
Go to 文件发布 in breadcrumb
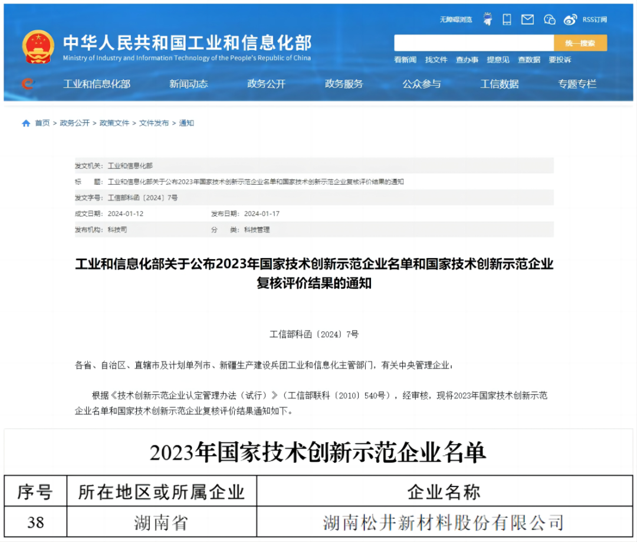(x=153, y=123)
